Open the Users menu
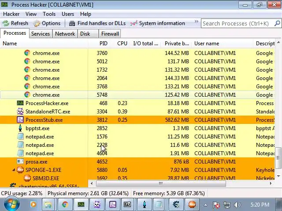This screenshot has height=211, width=282. (x=68, y=14)
